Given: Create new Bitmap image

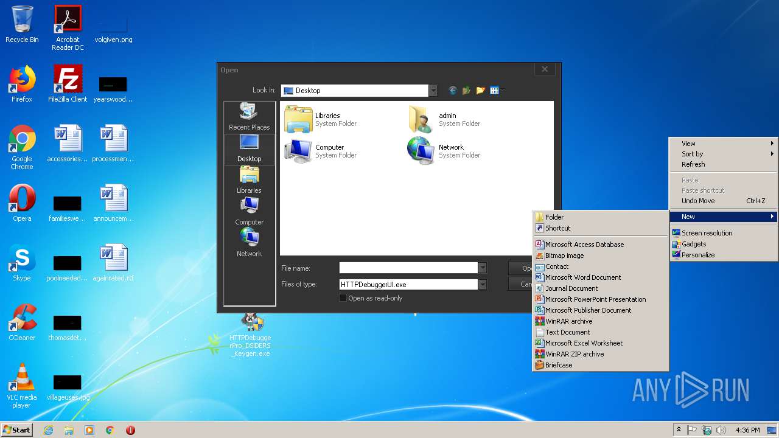Looking at the screenshot, I should click(x=600, y=255).
